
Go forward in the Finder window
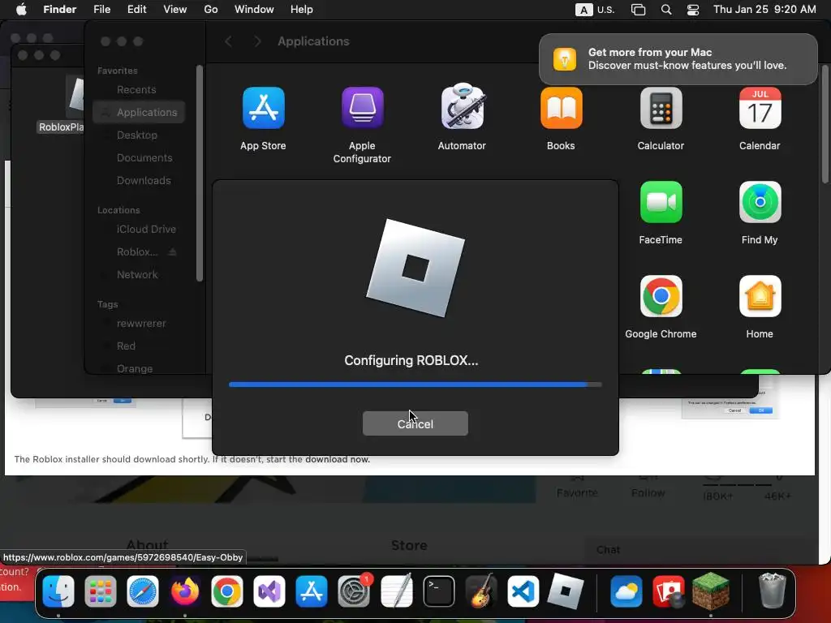tap(257, 41)
